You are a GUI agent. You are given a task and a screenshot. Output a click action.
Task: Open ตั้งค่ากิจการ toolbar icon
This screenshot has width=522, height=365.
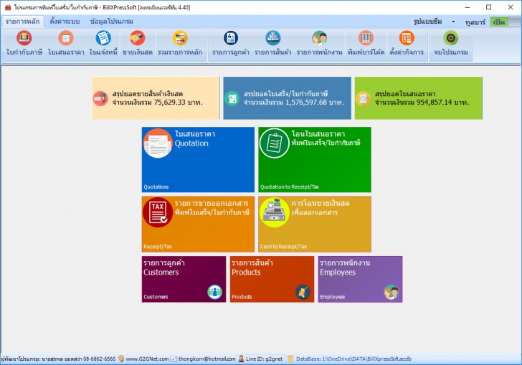coord(407,38)
